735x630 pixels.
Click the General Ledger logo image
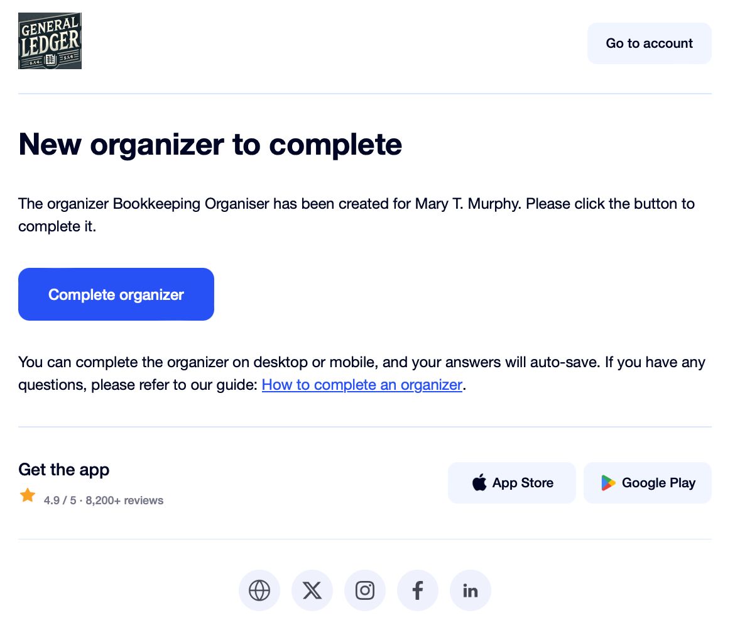coord(50,41)
